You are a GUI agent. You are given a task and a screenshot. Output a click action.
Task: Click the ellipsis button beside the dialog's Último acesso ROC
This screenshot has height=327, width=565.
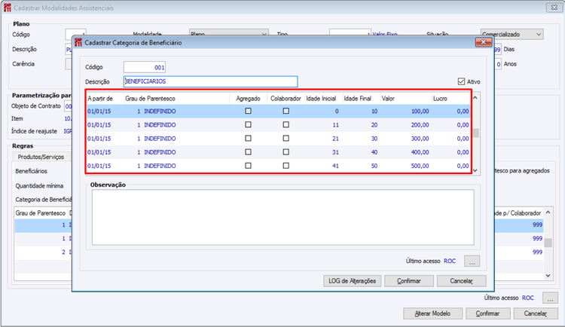pyautogui.click(x=472, y=261)
